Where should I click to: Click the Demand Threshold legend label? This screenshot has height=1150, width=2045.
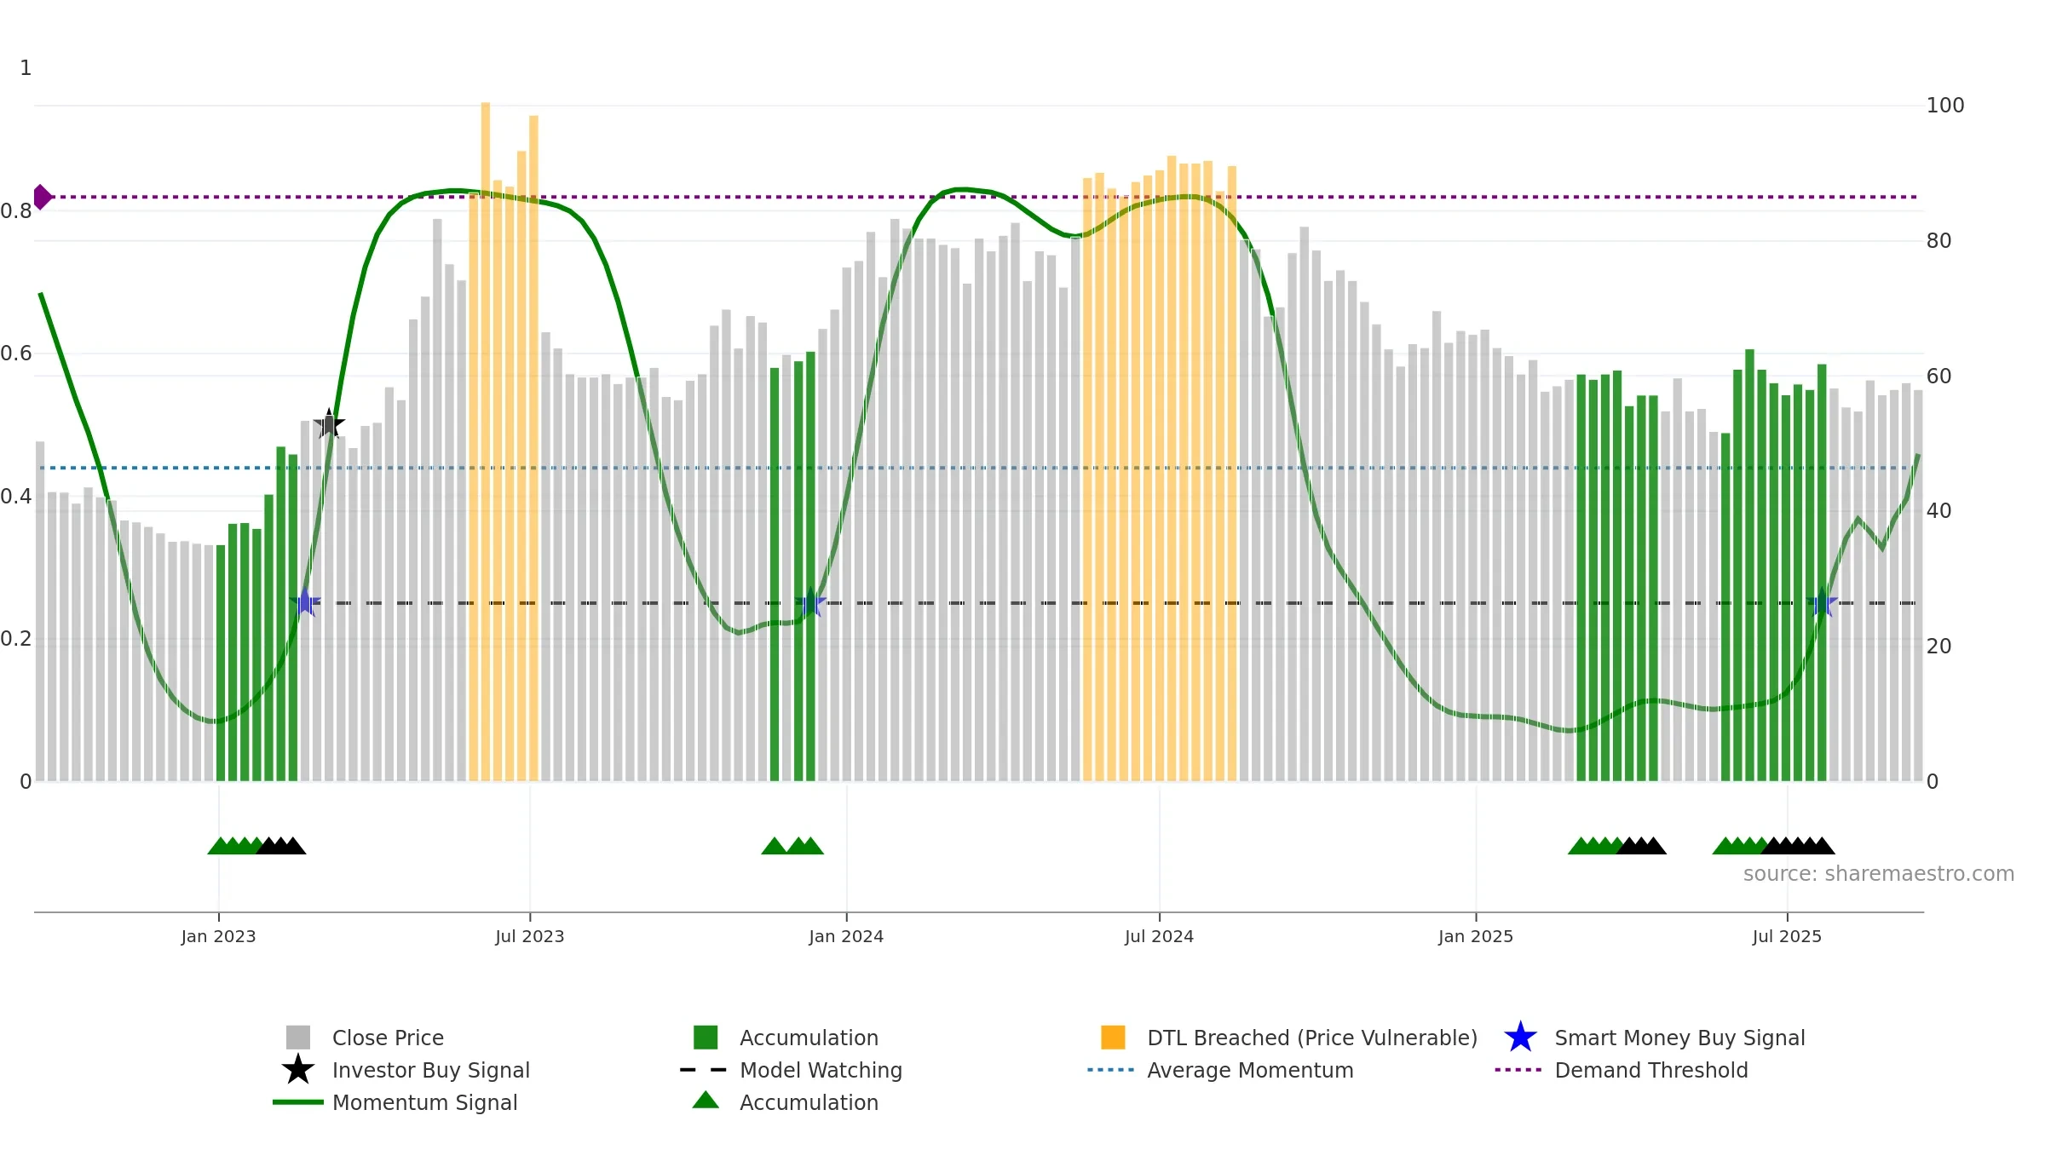(x=1650, y=1070)
